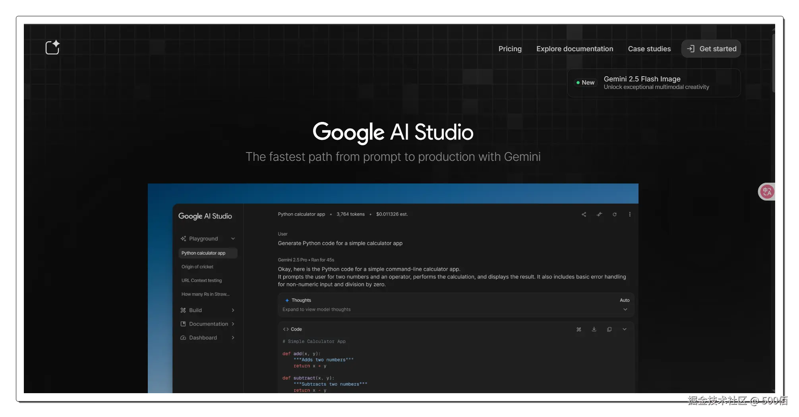The height and width of the screenshot is (417, 799).
Task: Click the refresh icon in the chat header
Action: [x=615, y=214]
